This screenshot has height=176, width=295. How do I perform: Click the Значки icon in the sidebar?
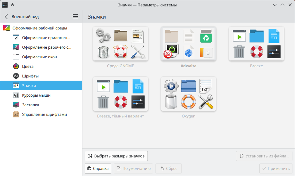[x=16, y=85]
